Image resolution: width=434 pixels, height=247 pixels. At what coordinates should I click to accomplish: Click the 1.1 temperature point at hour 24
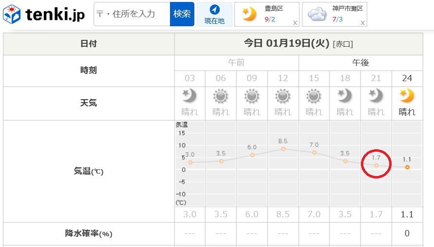407,167
